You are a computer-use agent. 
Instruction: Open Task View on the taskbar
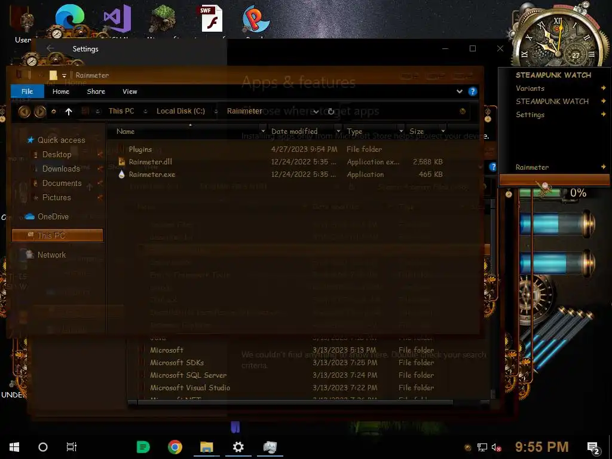click(72, 447)
